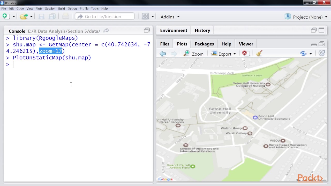Click the R project icon
This screenshot has height=186, width=331.
288,17
